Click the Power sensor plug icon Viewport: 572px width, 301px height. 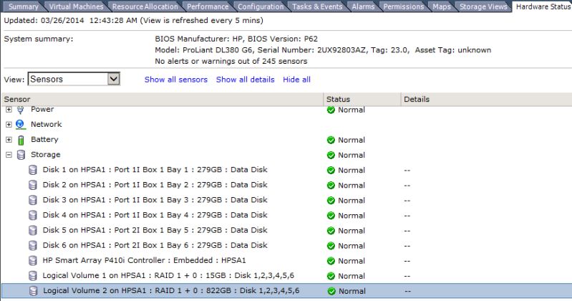[21, 110]
